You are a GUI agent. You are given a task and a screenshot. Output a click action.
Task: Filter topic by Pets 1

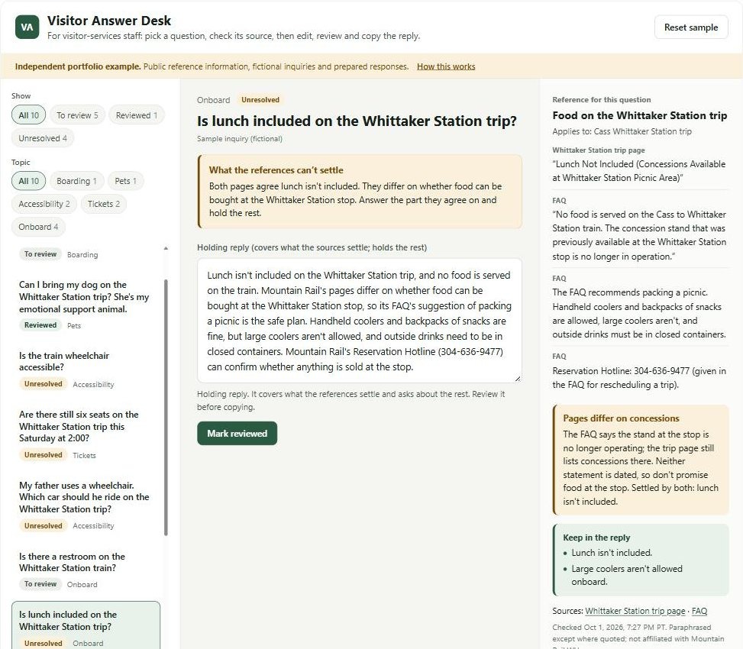[x=125, y=181]
